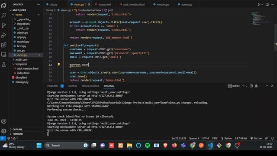Open the Accounts menu icon
This screenshot has height=156, width=277.
point(4,121)
